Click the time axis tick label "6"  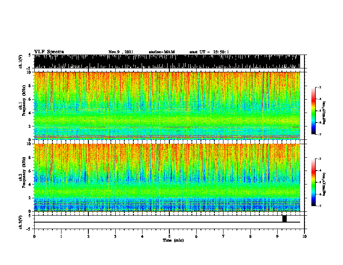pyautogui.click(x=197, y=236)
